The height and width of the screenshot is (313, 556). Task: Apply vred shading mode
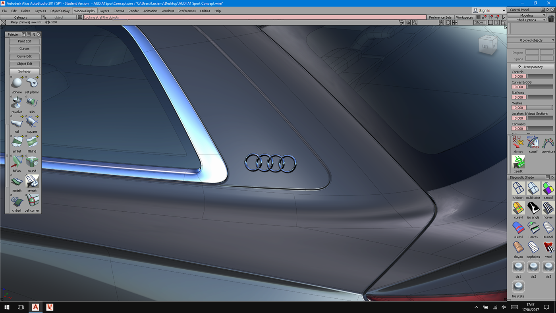(x=548, y=247)
